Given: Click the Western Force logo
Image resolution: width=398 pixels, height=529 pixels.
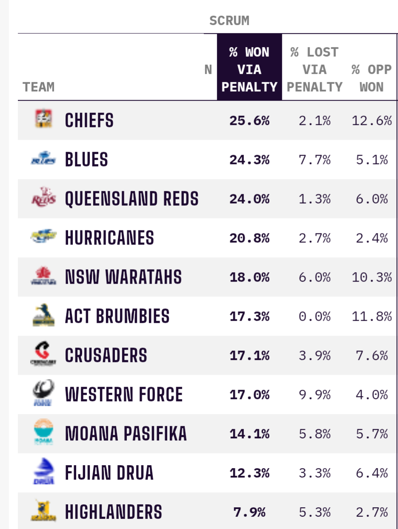Looking at the screenshot, I should [43, 393].
